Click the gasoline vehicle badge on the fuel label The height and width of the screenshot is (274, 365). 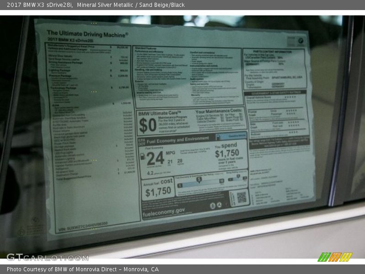pyautogui.click(x=231, y=136)
